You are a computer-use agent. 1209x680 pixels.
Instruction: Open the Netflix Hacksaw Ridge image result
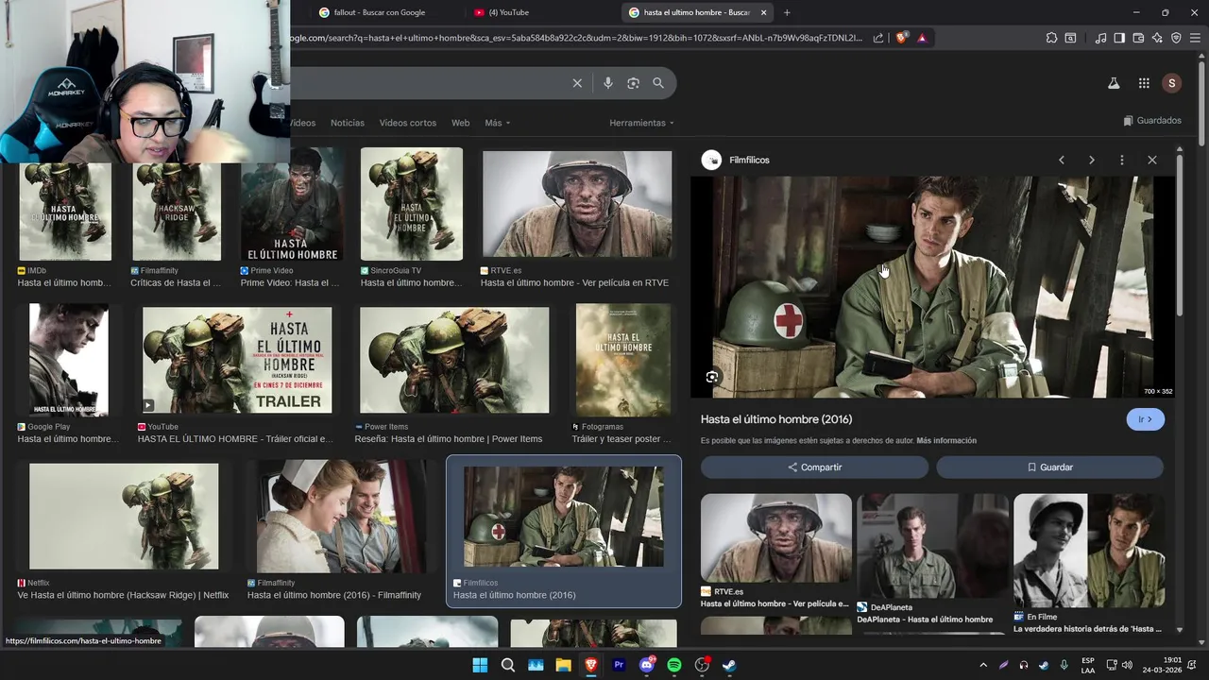(124, 516)
